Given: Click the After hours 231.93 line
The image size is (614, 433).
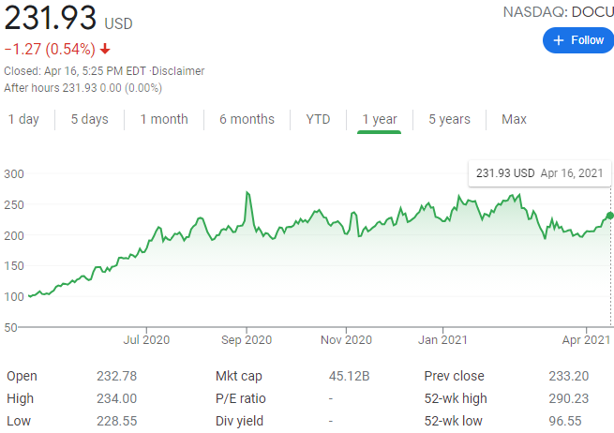Looking at the screenshot, I should coord(83,88).
